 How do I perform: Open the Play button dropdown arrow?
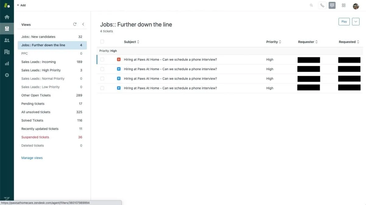[x=356, y=21]
